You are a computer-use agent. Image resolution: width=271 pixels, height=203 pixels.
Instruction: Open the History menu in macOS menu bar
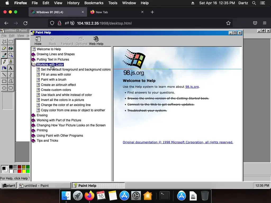[x=73, y=3]
